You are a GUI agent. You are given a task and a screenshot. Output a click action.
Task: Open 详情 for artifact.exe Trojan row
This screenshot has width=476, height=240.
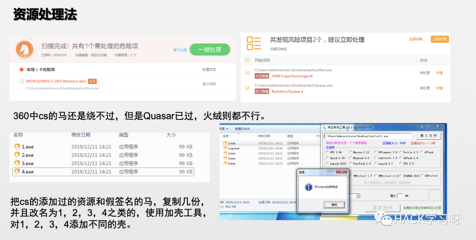[439, 73]
